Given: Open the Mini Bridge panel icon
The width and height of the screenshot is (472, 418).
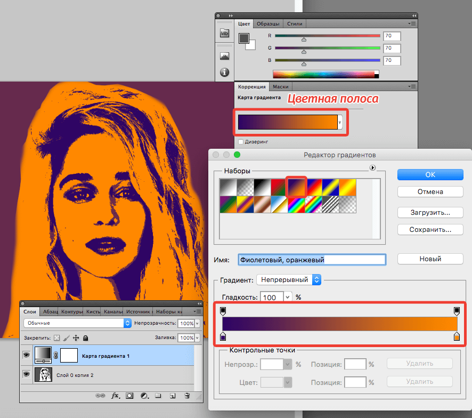Looking at the screenshot, I should click(x=224, y=34).
